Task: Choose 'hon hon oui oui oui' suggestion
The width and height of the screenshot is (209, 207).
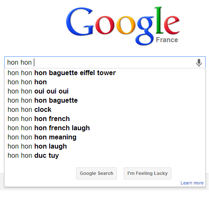Action: 105,91
